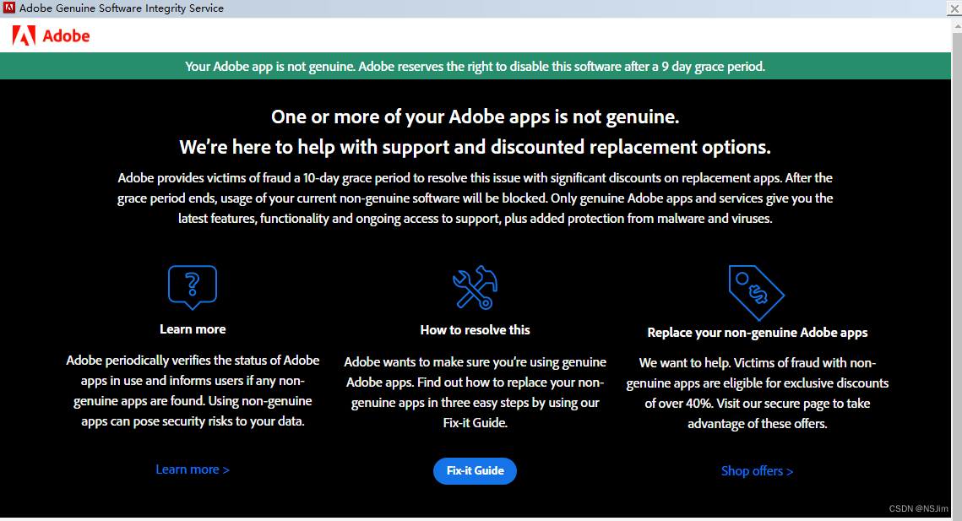962x521 pixels.
Task: Click the 'One or more of your Adobe apps' headline
Action: click(475, 117)
